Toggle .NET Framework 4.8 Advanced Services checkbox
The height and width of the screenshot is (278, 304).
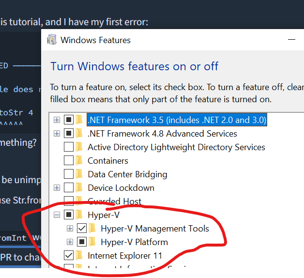69,134
